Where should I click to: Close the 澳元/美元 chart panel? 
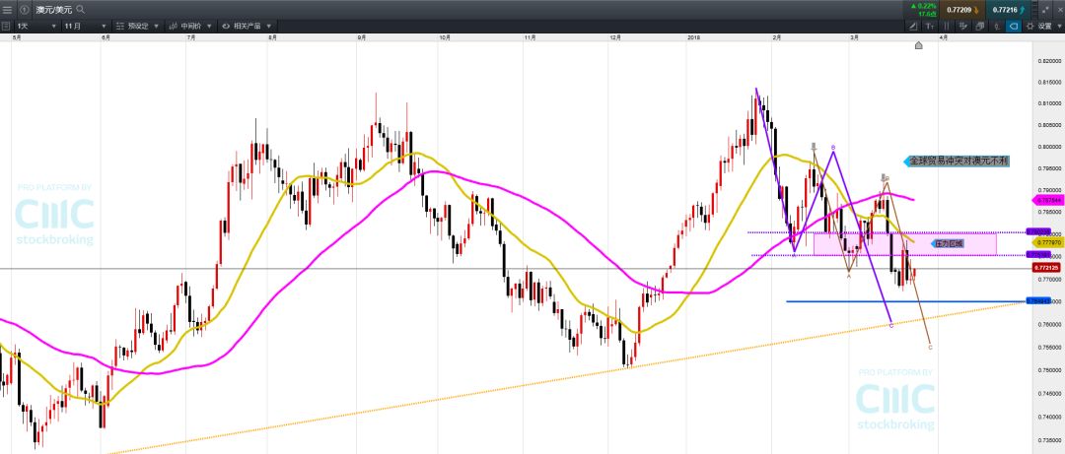coord(1060,10)
